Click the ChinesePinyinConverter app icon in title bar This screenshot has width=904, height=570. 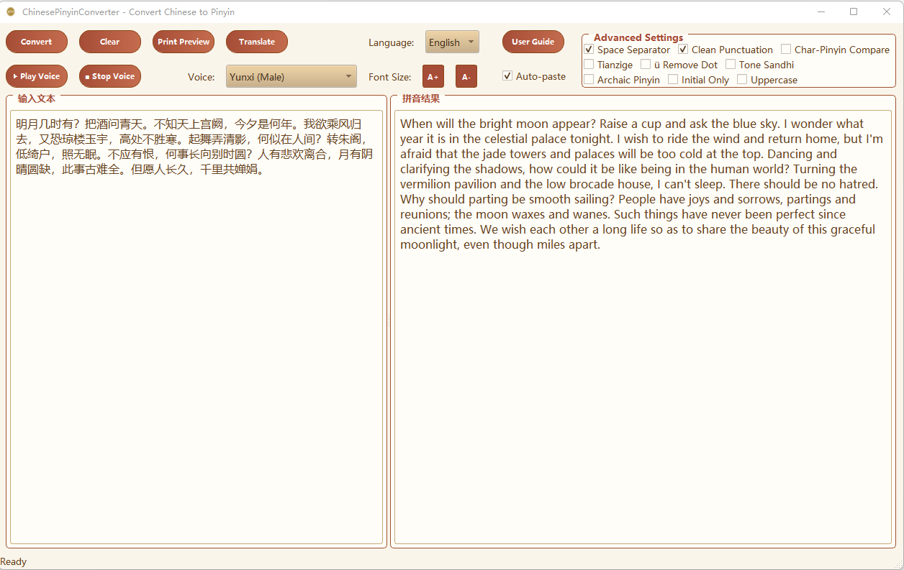point(10,12)
